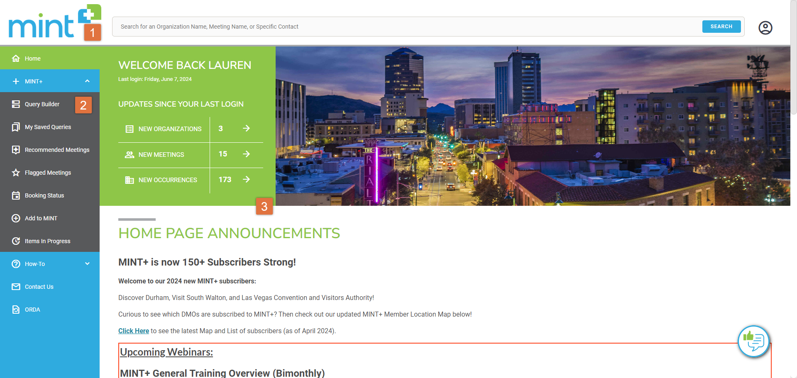Open Flagged Meetings
The height and width of the screenshot is (378, 797).
click(50, 173)
